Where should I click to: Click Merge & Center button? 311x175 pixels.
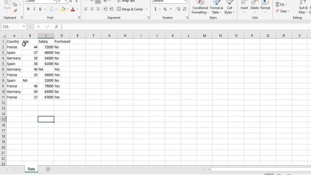pyautogui.click(x=130, y=9)
